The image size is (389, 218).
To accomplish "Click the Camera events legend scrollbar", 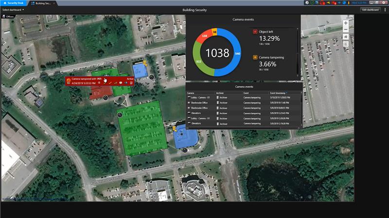I will [298, 51].
